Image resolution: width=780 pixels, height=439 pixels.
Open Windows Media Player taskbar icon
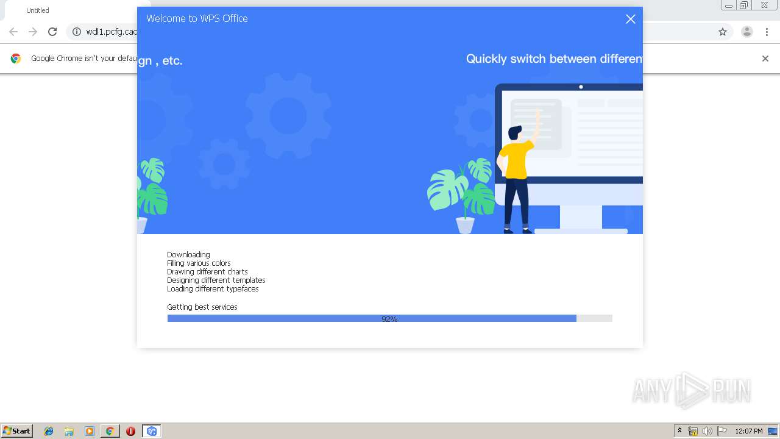[90, 431]
